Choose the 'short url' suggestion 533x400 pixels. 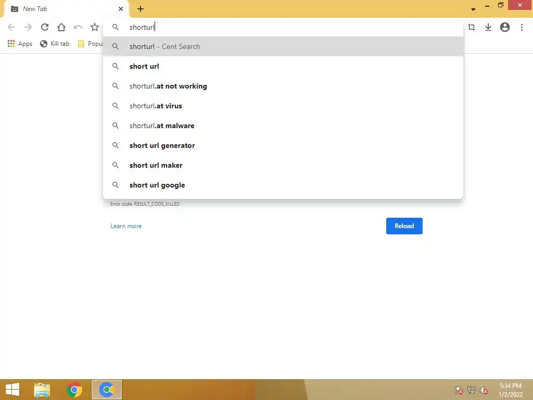tap(283, 66)
